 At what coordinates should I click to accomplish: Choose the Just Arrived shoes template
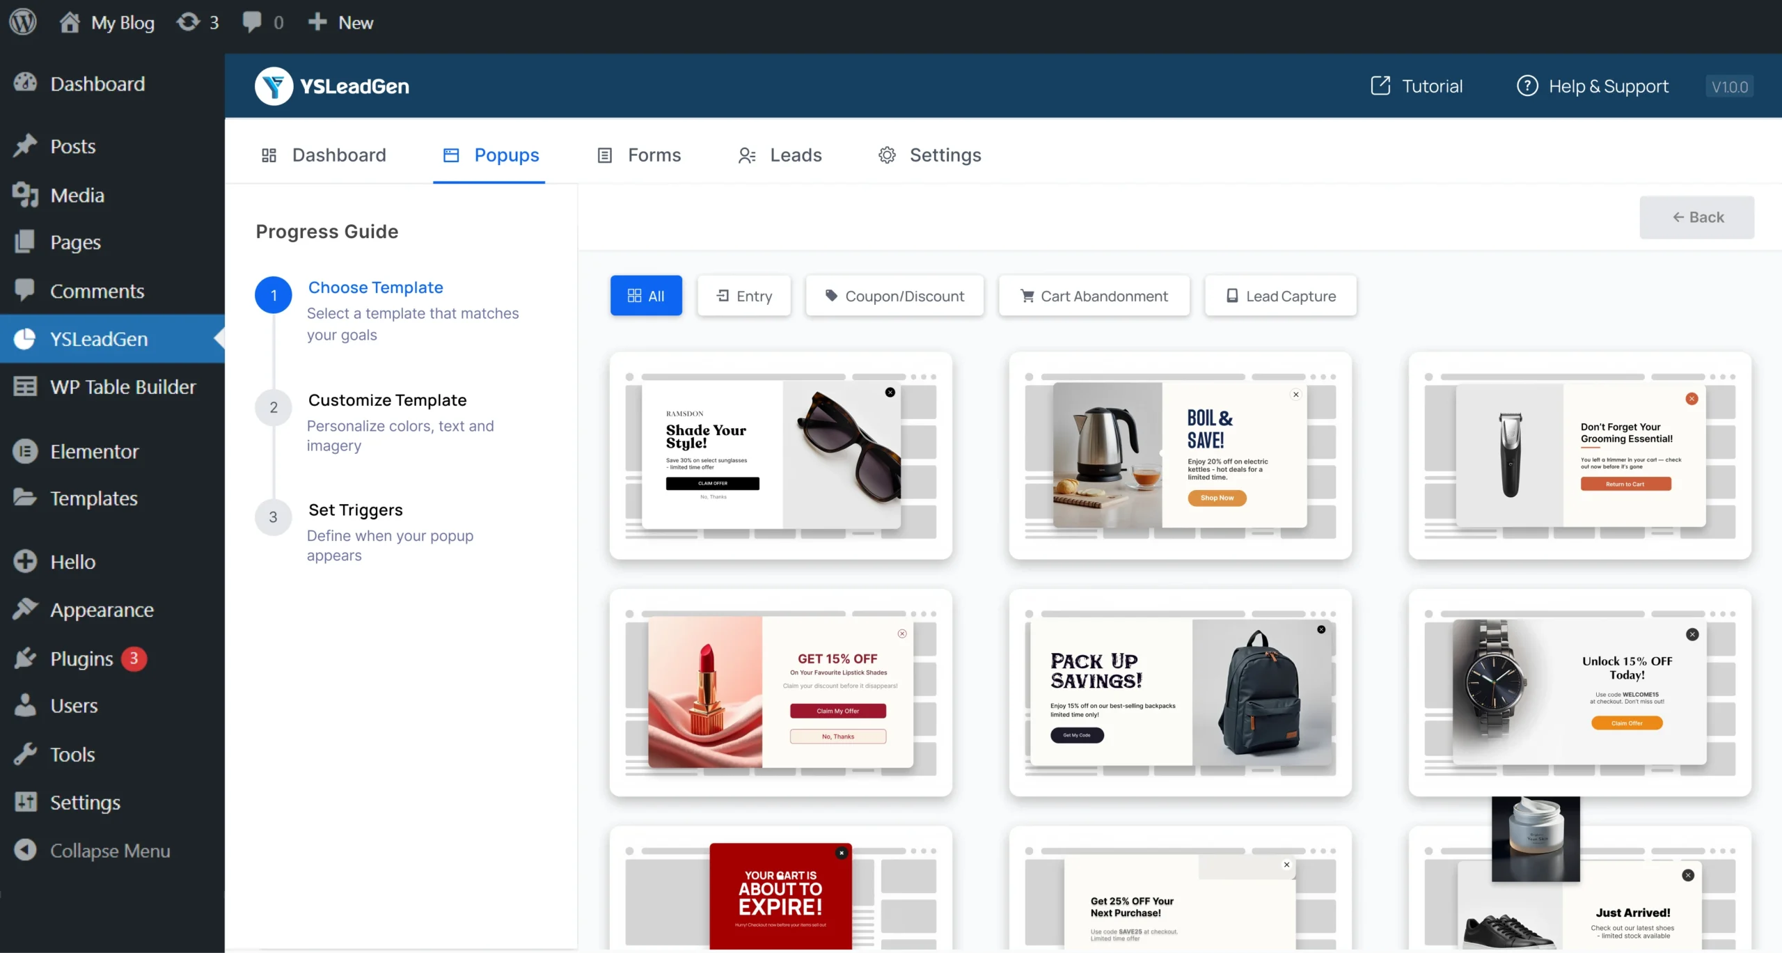[1580, 888]
